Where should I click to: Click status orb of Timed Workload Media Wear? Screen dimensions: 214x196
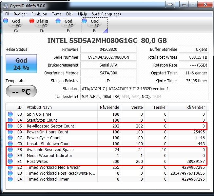[x=10, y=167]
